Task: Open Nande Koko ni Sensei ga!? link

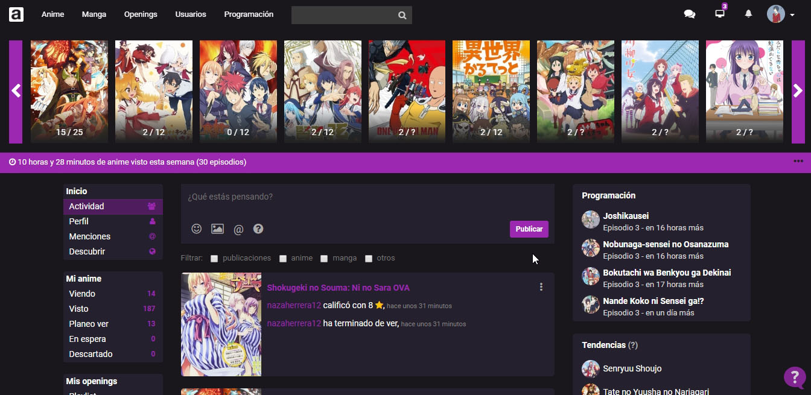Action: [x=654, y=301]
